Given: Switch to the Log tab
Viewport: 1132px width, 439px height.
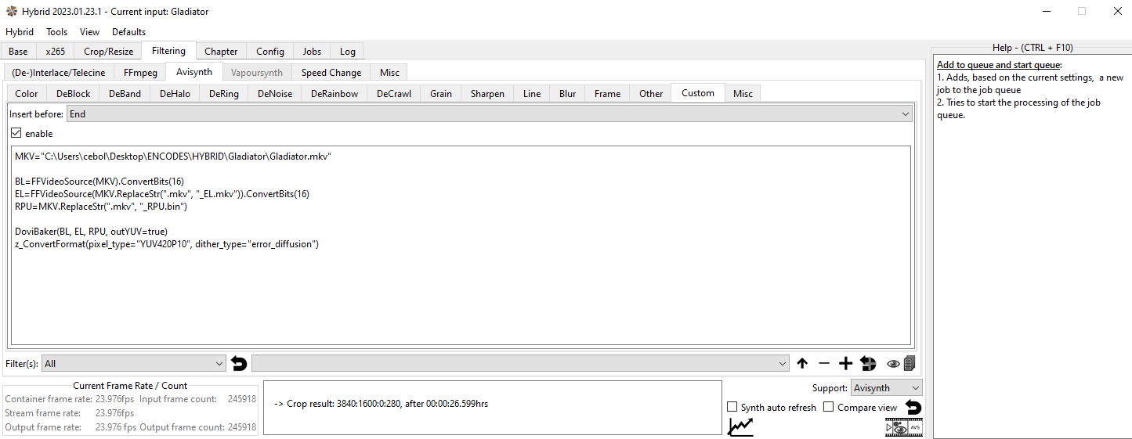Looking at the screenshot, I should (348, 52).
